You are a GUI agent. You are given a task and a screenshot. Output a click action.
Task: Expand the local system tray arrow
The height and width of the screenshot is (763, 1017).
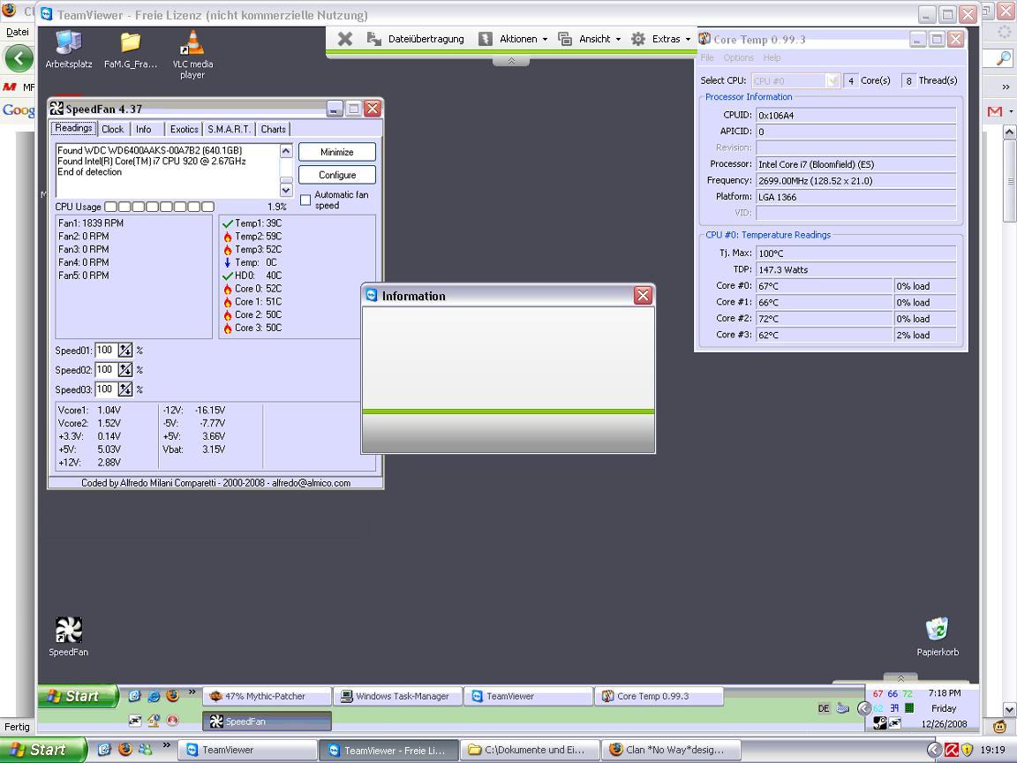[x=933, y=750]
